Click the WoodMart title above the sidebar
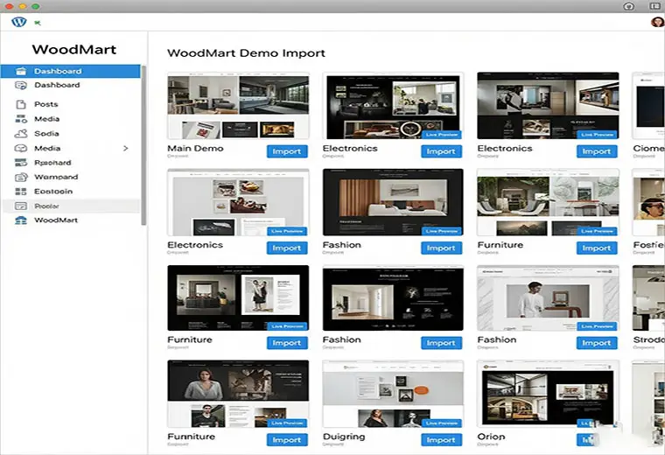Image resolution: width=665 pixels, height=455 pixels. tap(74, 50)
